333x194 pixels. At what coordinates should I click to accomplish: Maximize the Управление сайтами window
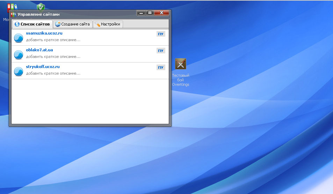(x=150, y=13)
